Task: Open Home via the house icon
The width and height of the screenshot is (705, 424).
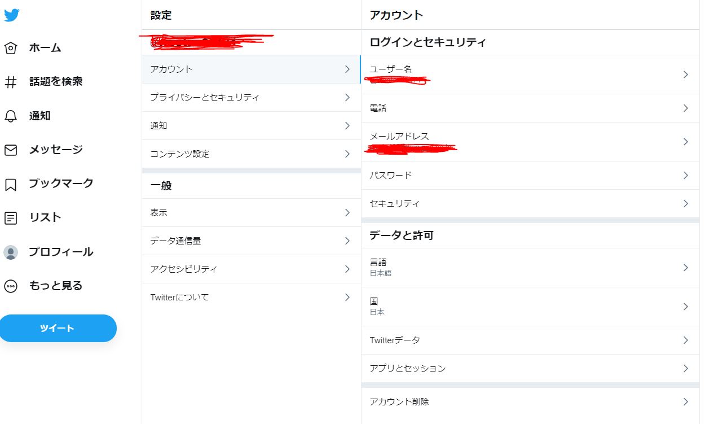Action: tap(11, 48)
